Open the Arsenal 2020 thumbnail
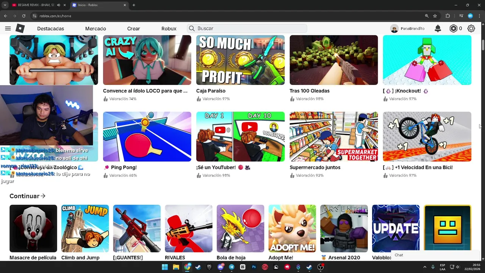 click(344, 228)
